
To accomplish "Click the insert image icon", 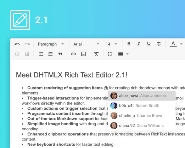I will (x=83, y=54).
